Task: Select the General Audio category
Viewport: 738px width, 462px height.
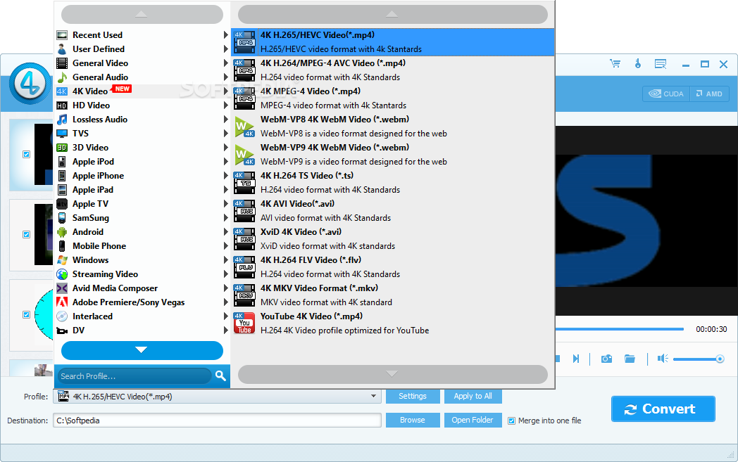Action: (x=142, y=77)
